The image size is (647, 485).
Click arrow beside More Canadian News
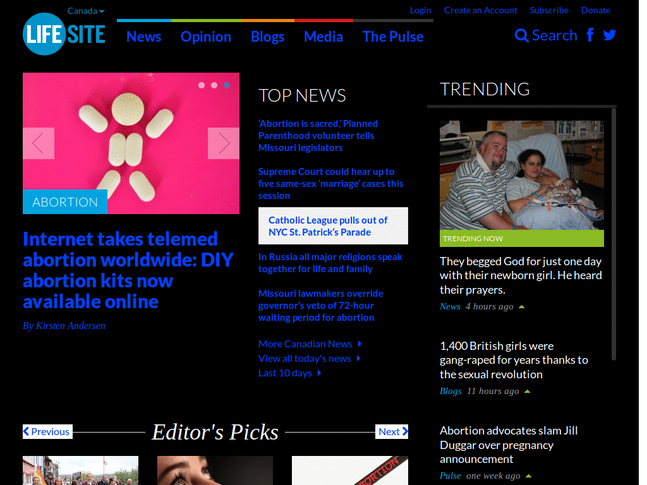360,344
